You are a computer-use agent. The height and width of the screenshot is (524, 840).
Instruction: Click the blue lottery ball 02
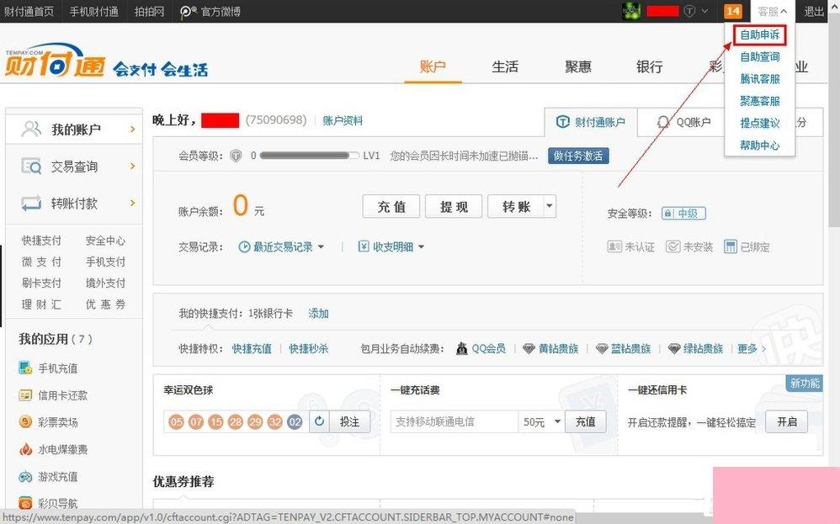point(295,421)
